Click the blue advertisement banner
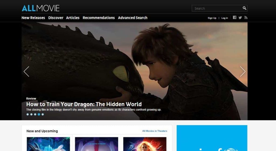This screenshot has width=276, height=151. click(212, 138)
